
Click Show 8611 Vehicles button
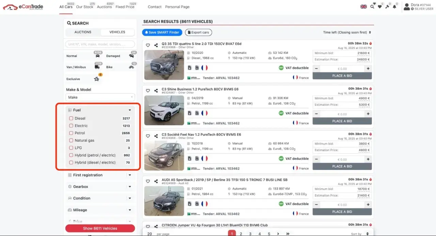tap(100, 229)
